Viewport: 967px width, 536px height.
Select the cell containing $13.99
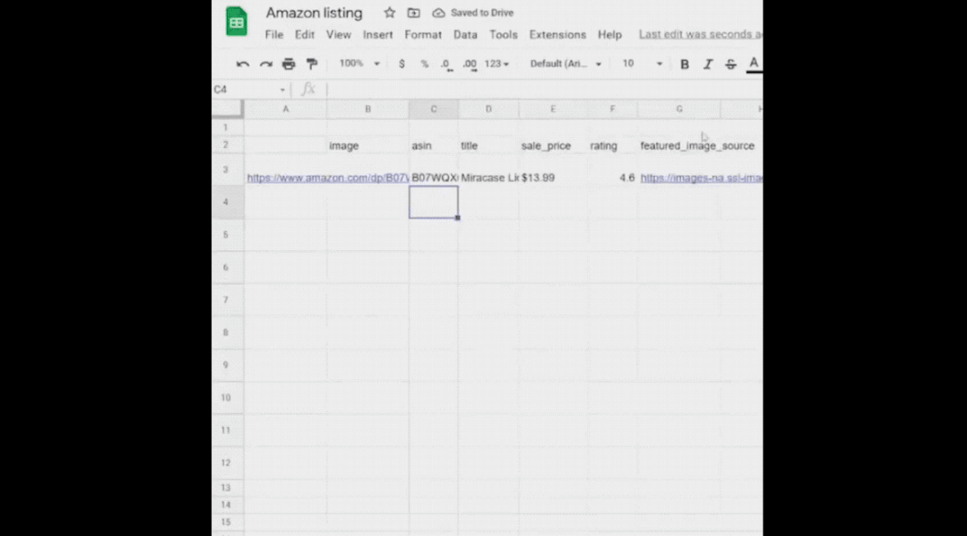pos(553,170)
